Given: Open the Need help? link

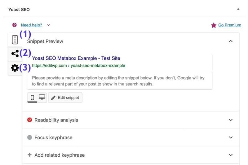Looking at the screenshot, I should pos(31,25).
